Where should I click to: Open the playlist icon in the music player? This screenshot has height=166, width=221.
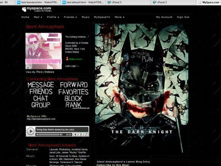(81, 135)
